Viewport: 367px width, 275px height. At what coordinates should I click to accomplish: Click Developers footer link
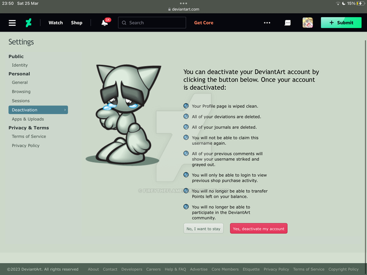point(132,269)
